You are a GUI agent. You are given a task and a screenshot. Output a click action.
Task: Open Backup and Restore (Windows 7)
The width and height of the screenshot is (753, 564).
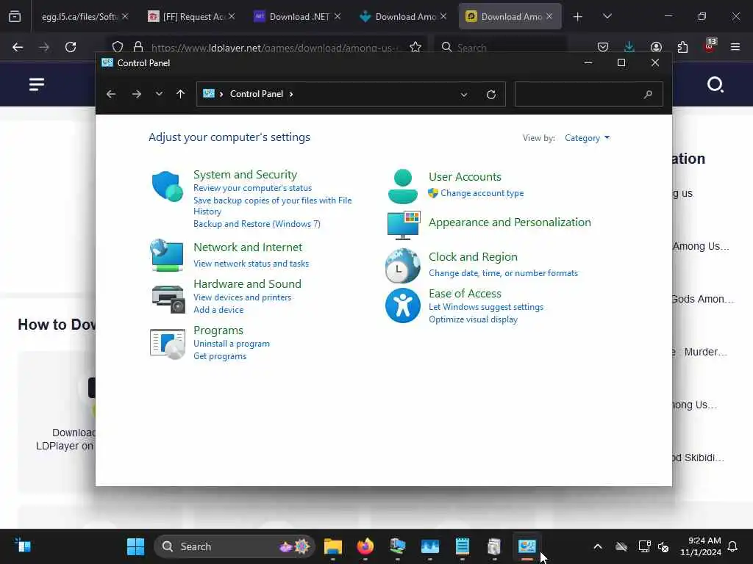tap(257, 224)
